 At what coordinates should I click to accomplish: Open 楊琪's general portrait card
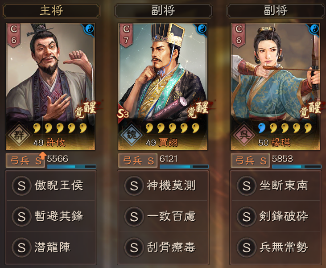point(276,87)
